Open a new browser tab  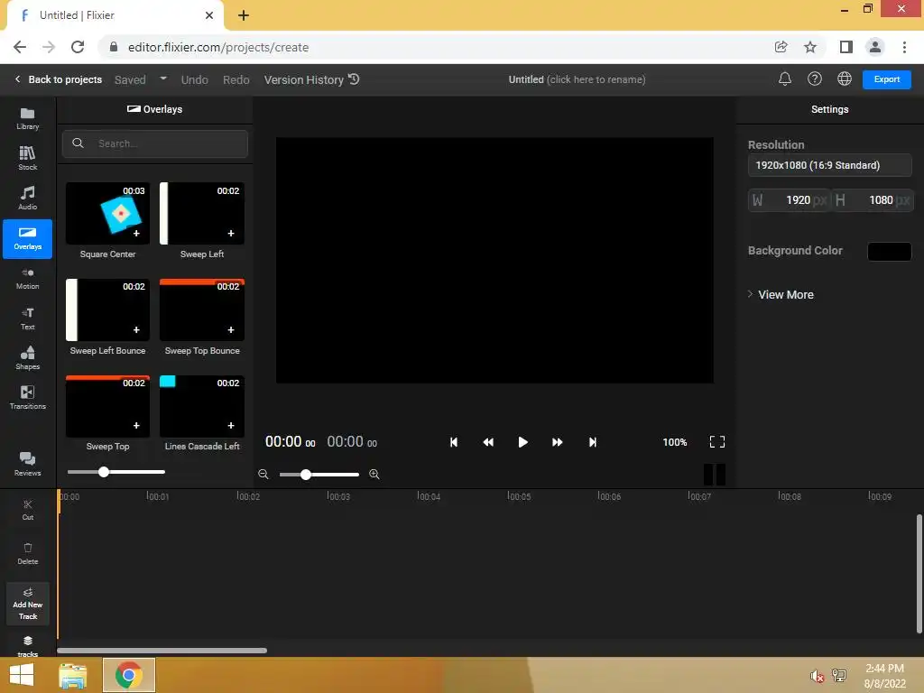[244, 15]
